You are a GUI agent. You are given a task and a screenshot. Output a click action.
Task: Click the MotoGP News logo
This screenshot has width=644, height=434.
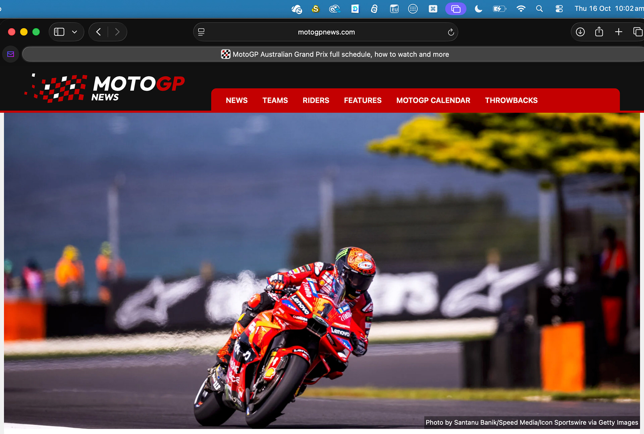coord(105,88)
